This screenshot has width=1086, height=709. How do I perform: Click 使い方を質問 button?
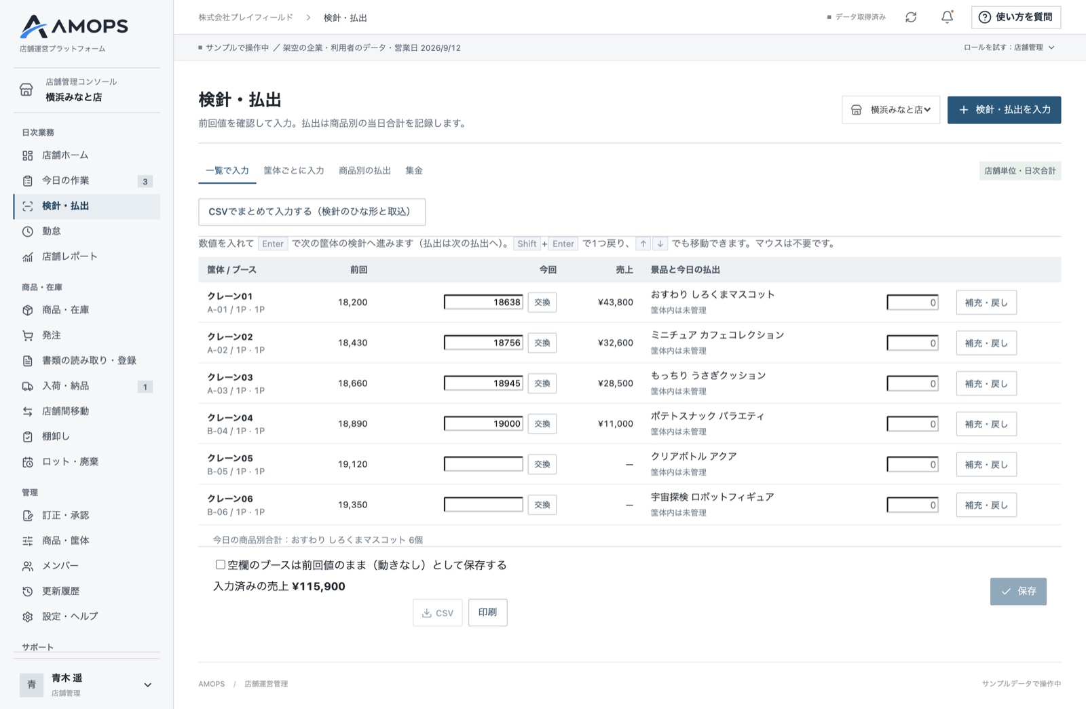(1016, 17)
